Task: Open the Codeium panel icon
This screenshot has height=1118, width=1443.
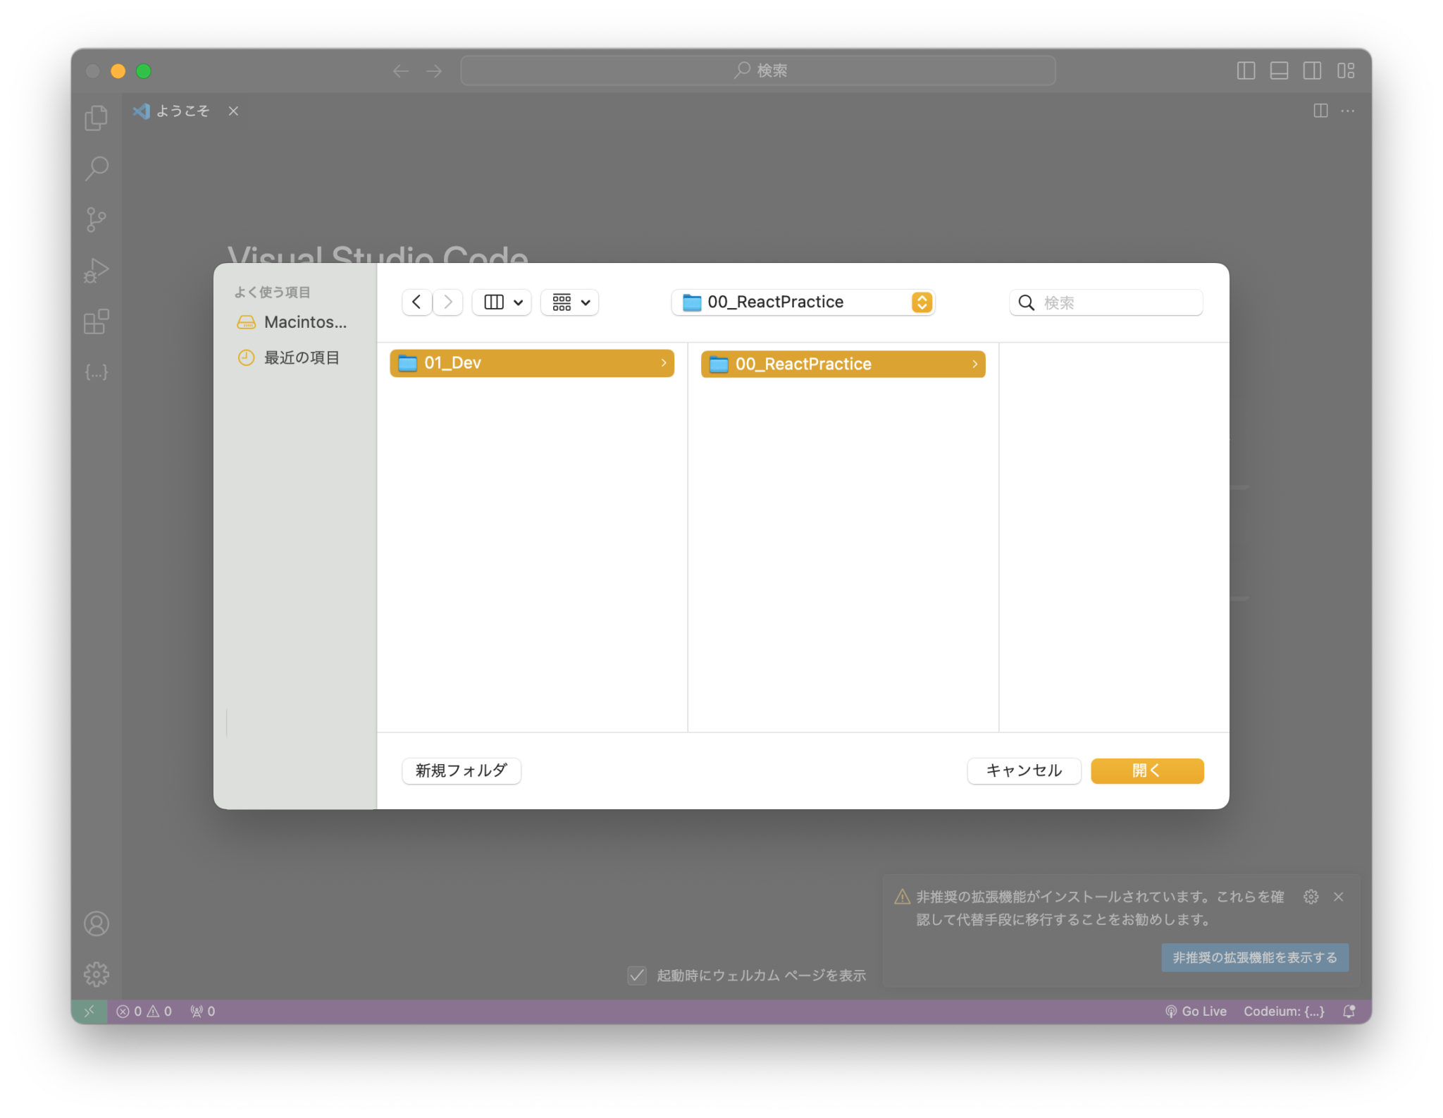Action: pos(97,371)
